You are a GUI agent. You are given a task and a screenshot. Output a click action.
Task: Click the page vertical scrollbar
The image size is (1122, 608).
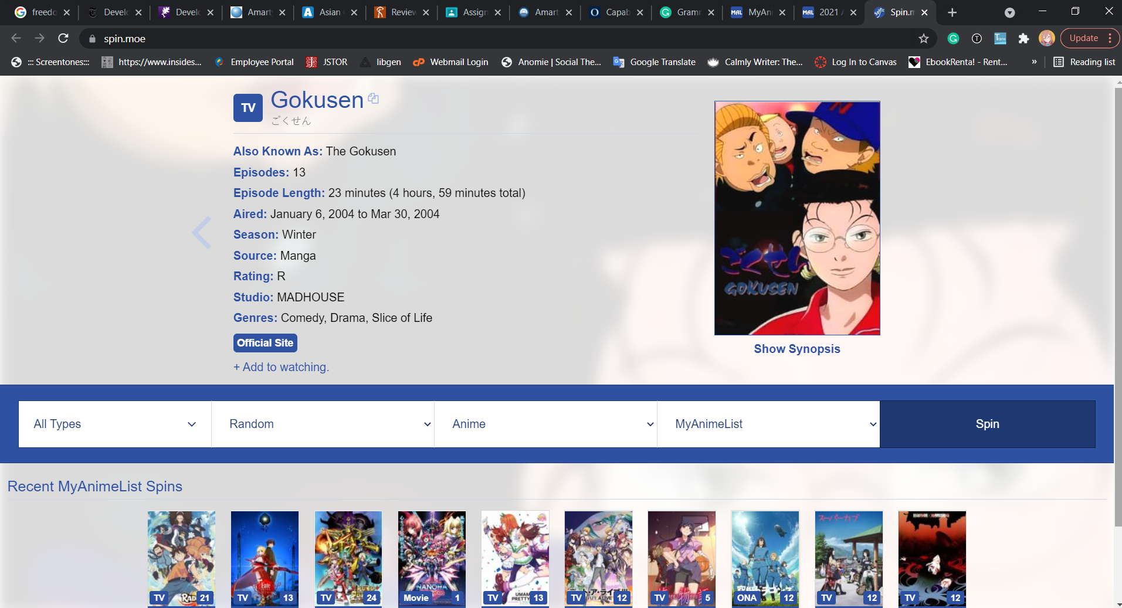point(1118,307)
